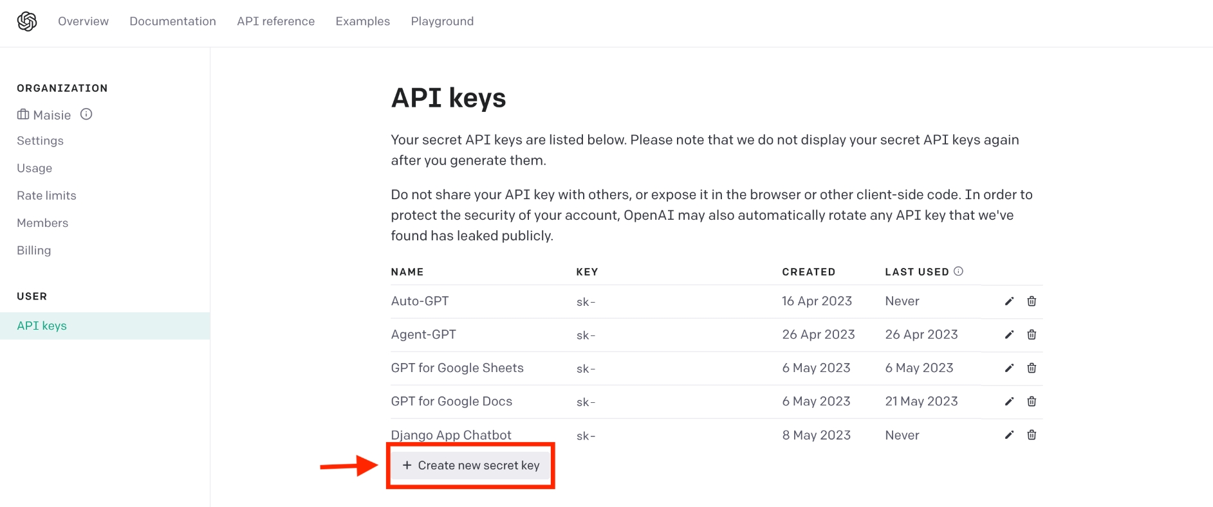Click the KEY column header
The image size is (1213, 507).
click(587, 272)
